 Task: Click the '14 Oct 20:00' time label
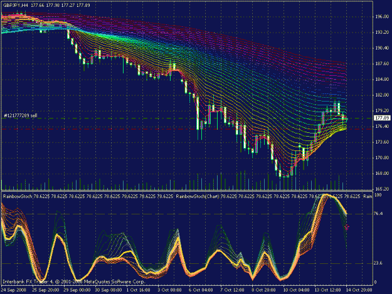tap(359, 290)
